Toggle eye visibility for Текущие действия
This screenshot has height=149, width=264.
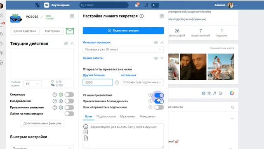tap(66, 43)
